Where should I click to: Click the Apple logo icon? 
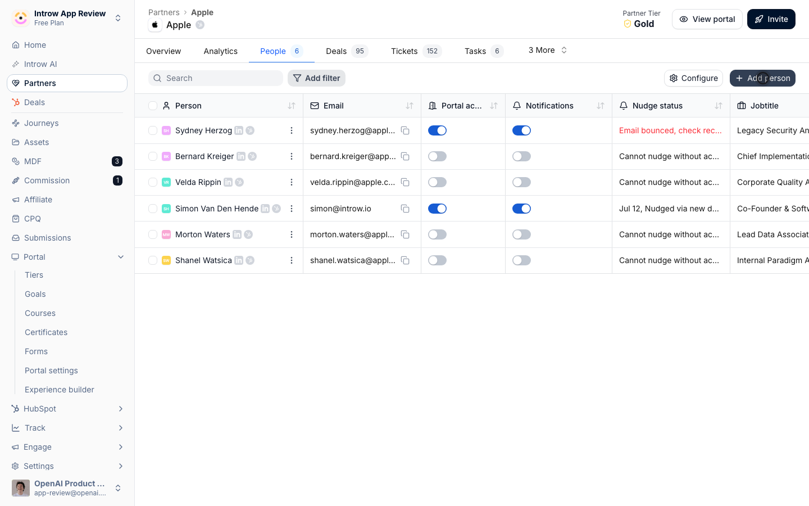pos(155,25)
